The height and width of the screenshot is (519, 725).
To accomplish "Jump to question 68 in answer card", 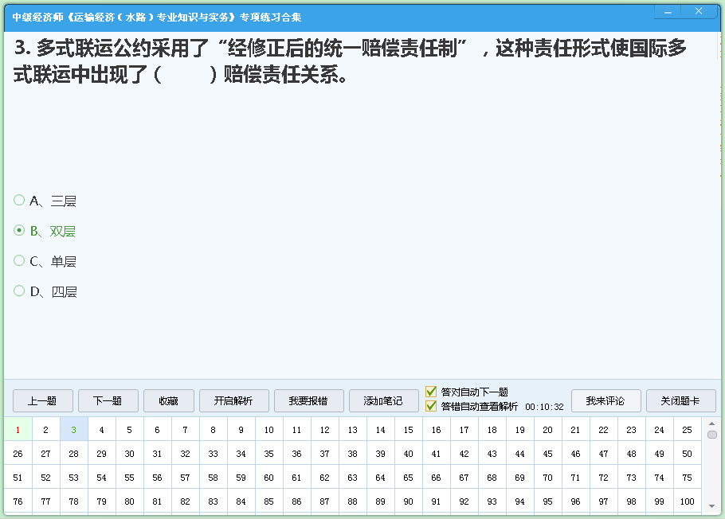I will pos(492,478).
